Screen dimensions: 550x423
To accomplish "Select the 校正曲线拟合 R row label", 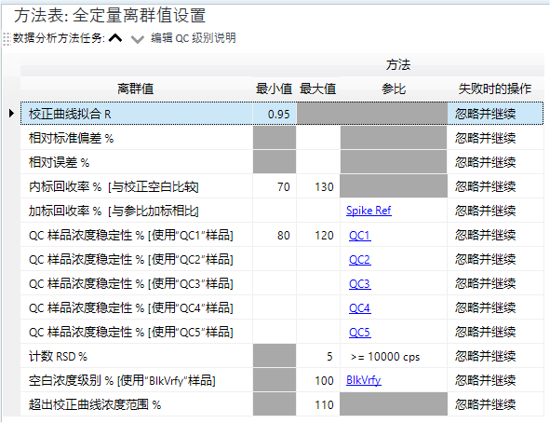I will click(x=70, y=114).
